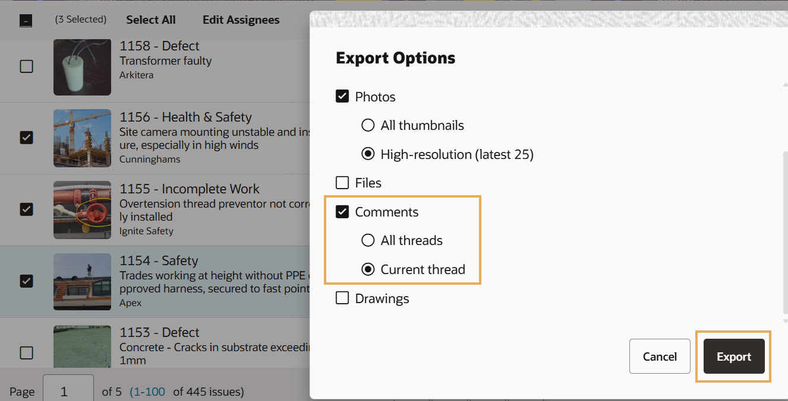This screenshot has width=788, height=401.
Task: Toggle the header bulk-selection checkbox
Action: pos(26,21)
